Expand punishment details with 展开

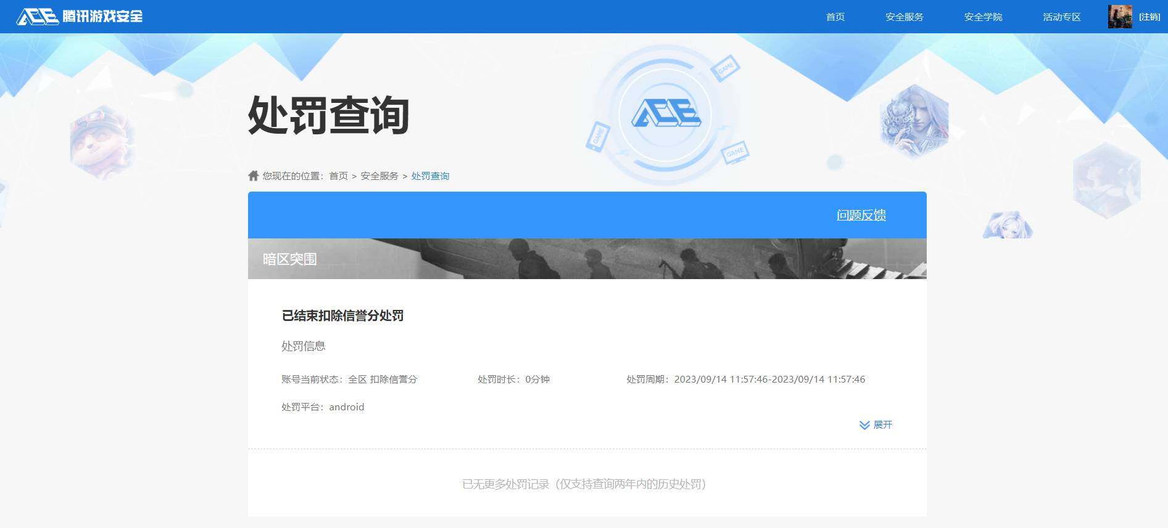point(883,424)
